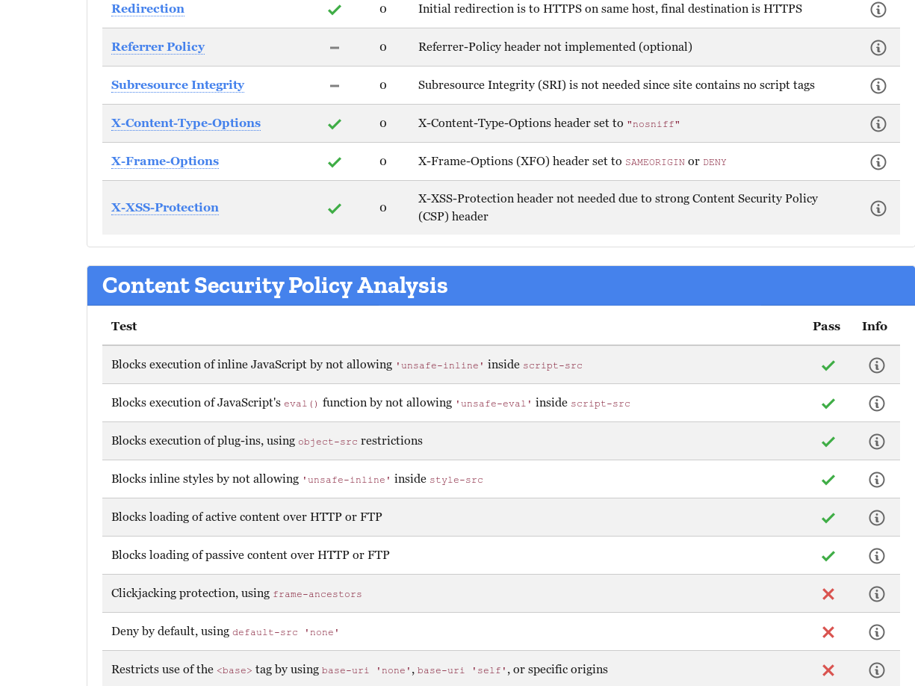Open info icon for Redirection test
Viewport: 915px width, 686px height.
(x=878, y=9)
